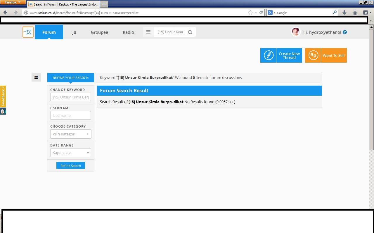This screenshot has height=233, width=374.
Task: Go to the Groupee tab
Action: point(99,32)
